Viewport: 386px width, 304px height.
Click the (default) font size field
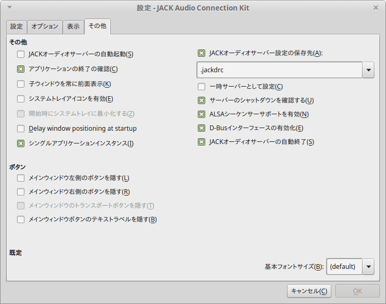coord(344,267)
